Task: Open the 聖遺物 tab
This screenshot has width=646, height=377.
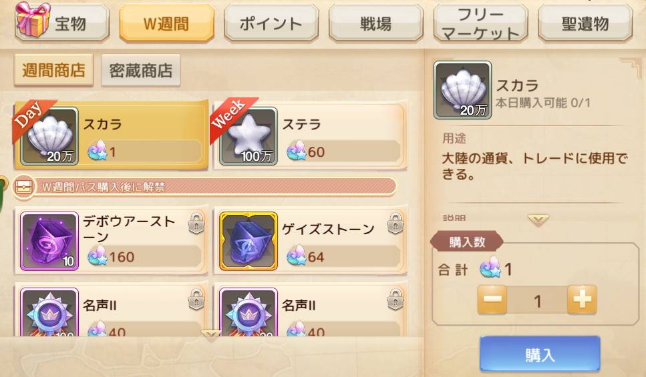Action: pyautogui.click(x=585, y=23)
